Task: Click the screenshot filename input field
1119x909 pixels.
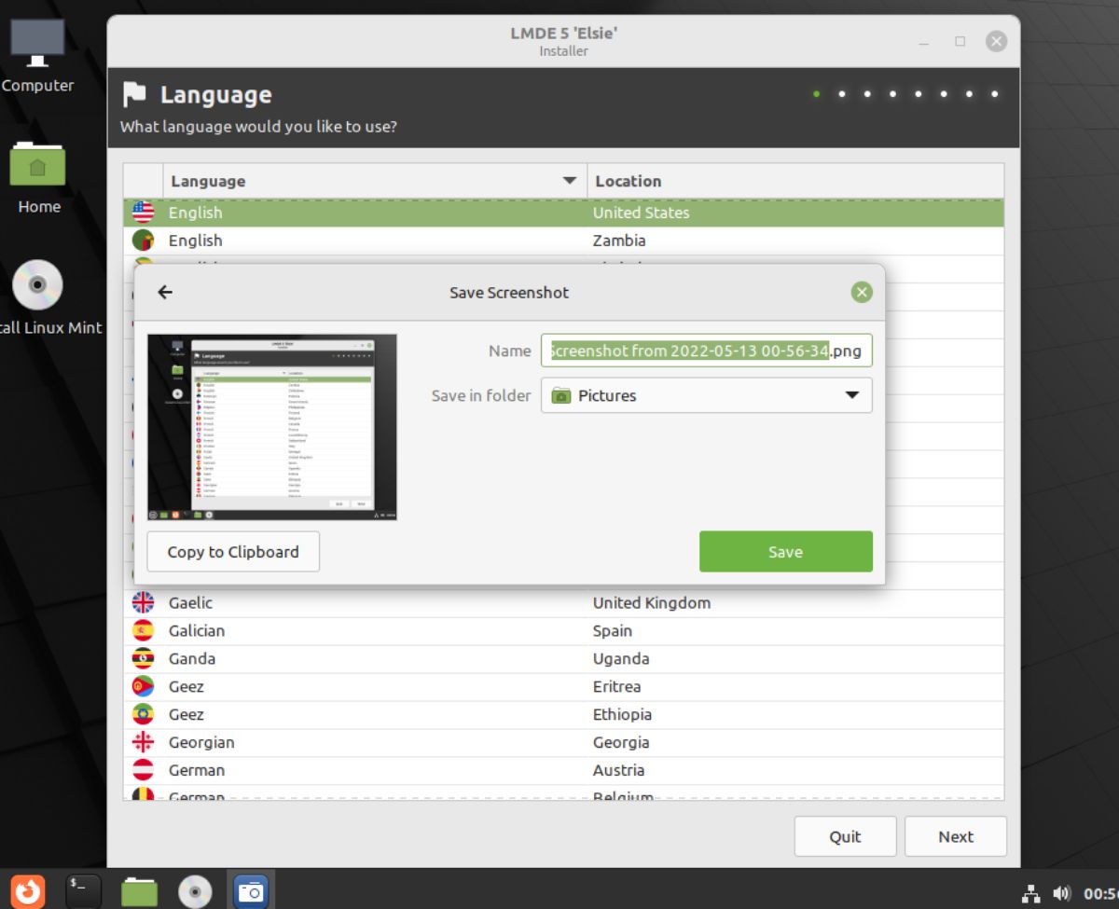Action: click(705, 351)
